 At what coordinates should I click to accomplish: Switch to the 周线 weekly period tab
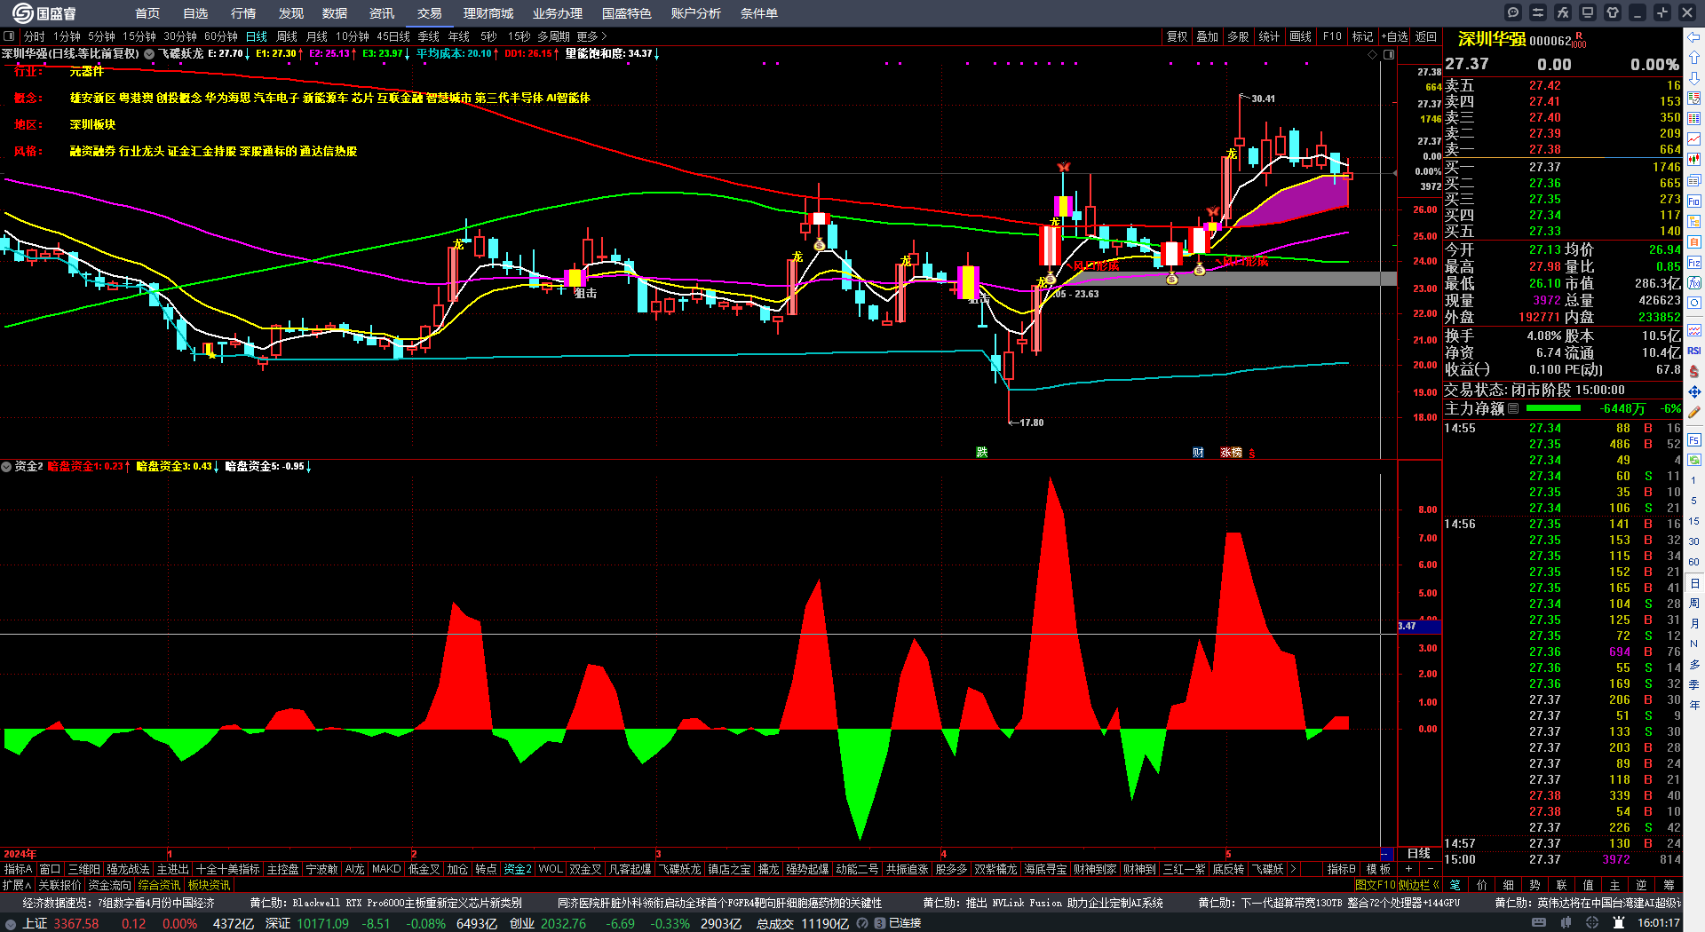tap(287, 36)
